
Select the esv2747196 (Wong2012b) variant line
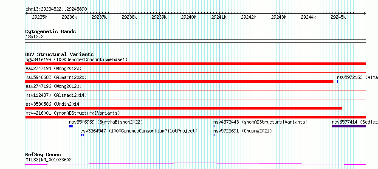coord(195,90)
